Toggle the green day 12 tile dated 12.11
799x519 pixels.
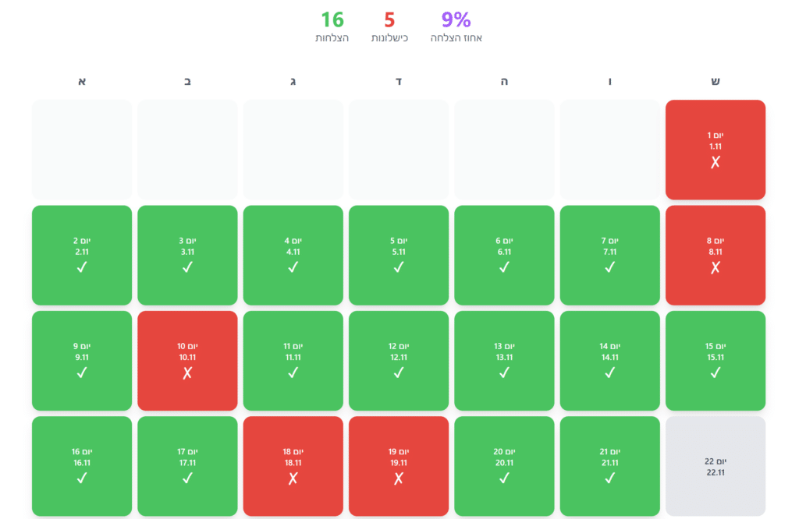(x=399, y=360)
